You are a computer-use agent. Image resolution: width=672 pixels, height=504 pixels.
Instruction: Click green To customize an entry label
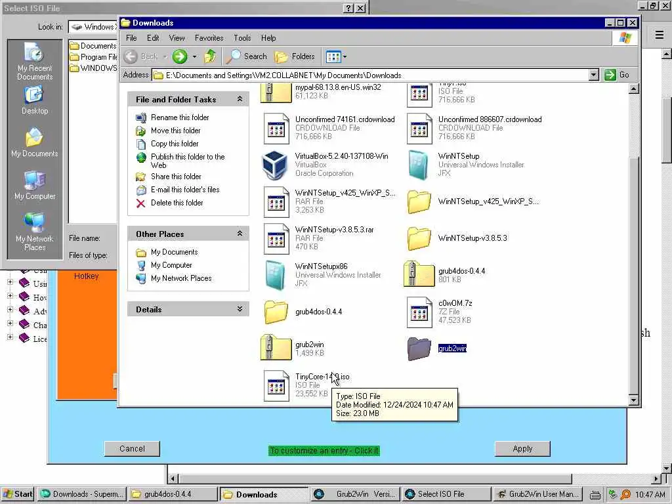pos(324,451)
